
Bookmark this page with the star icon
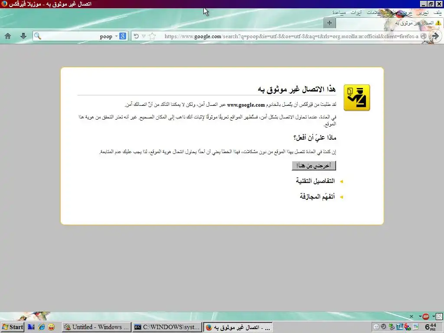(152, 36)
